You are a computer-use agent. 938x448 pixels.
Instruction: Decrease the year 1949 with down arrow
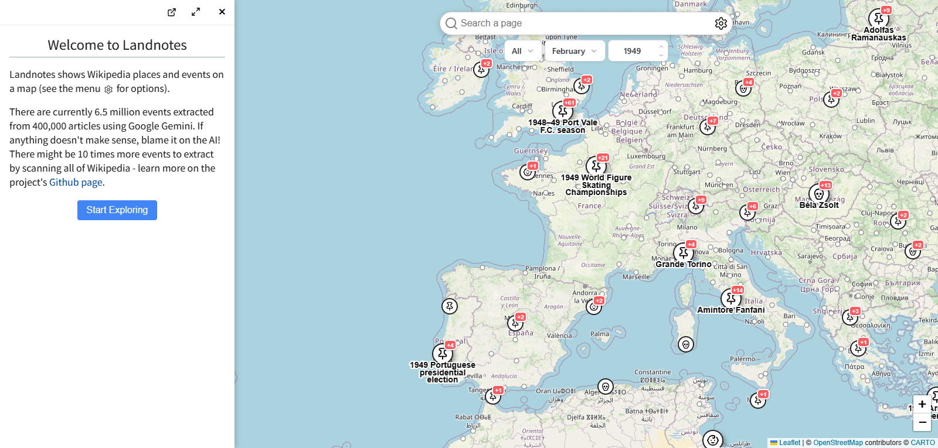[x=661, y=55]
